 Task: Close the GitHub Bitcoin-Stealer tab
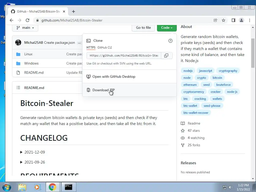(64, 11)
